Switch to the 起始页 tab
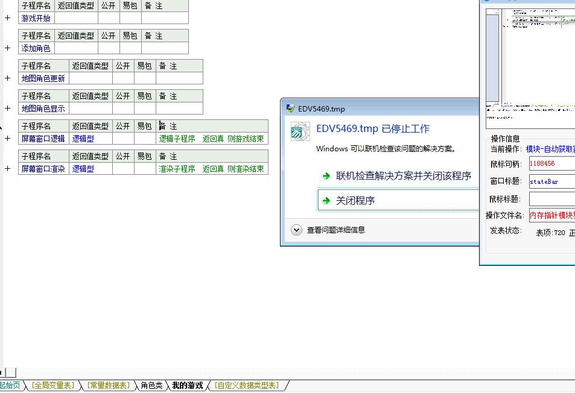This screenshot has height=393, width=575. point(10,385)
